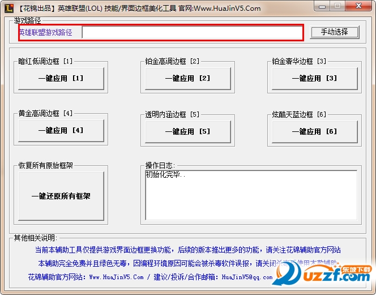376x295 pixels.
Task: Apply platinum luxury border 一键应用 [3]
Action: 315,79
